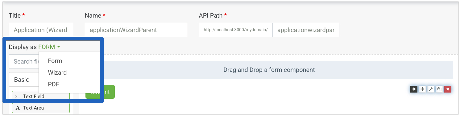Click the move arrows icon on Submit
The height and width of the screenshot is (116, 460).
422,89
